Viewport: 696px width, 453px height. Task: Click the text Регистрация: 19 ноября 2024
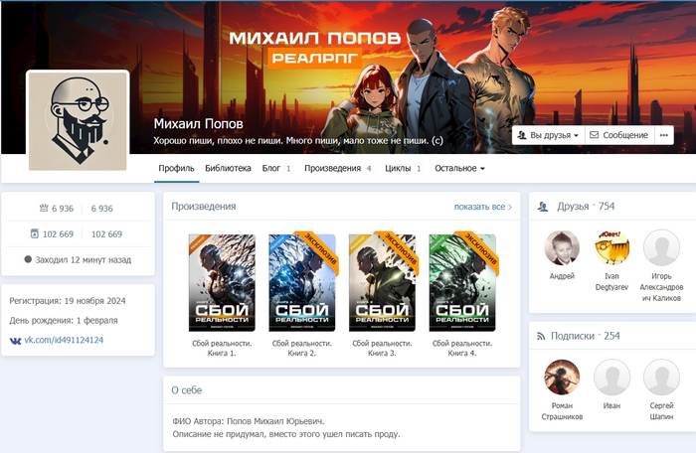68,301
